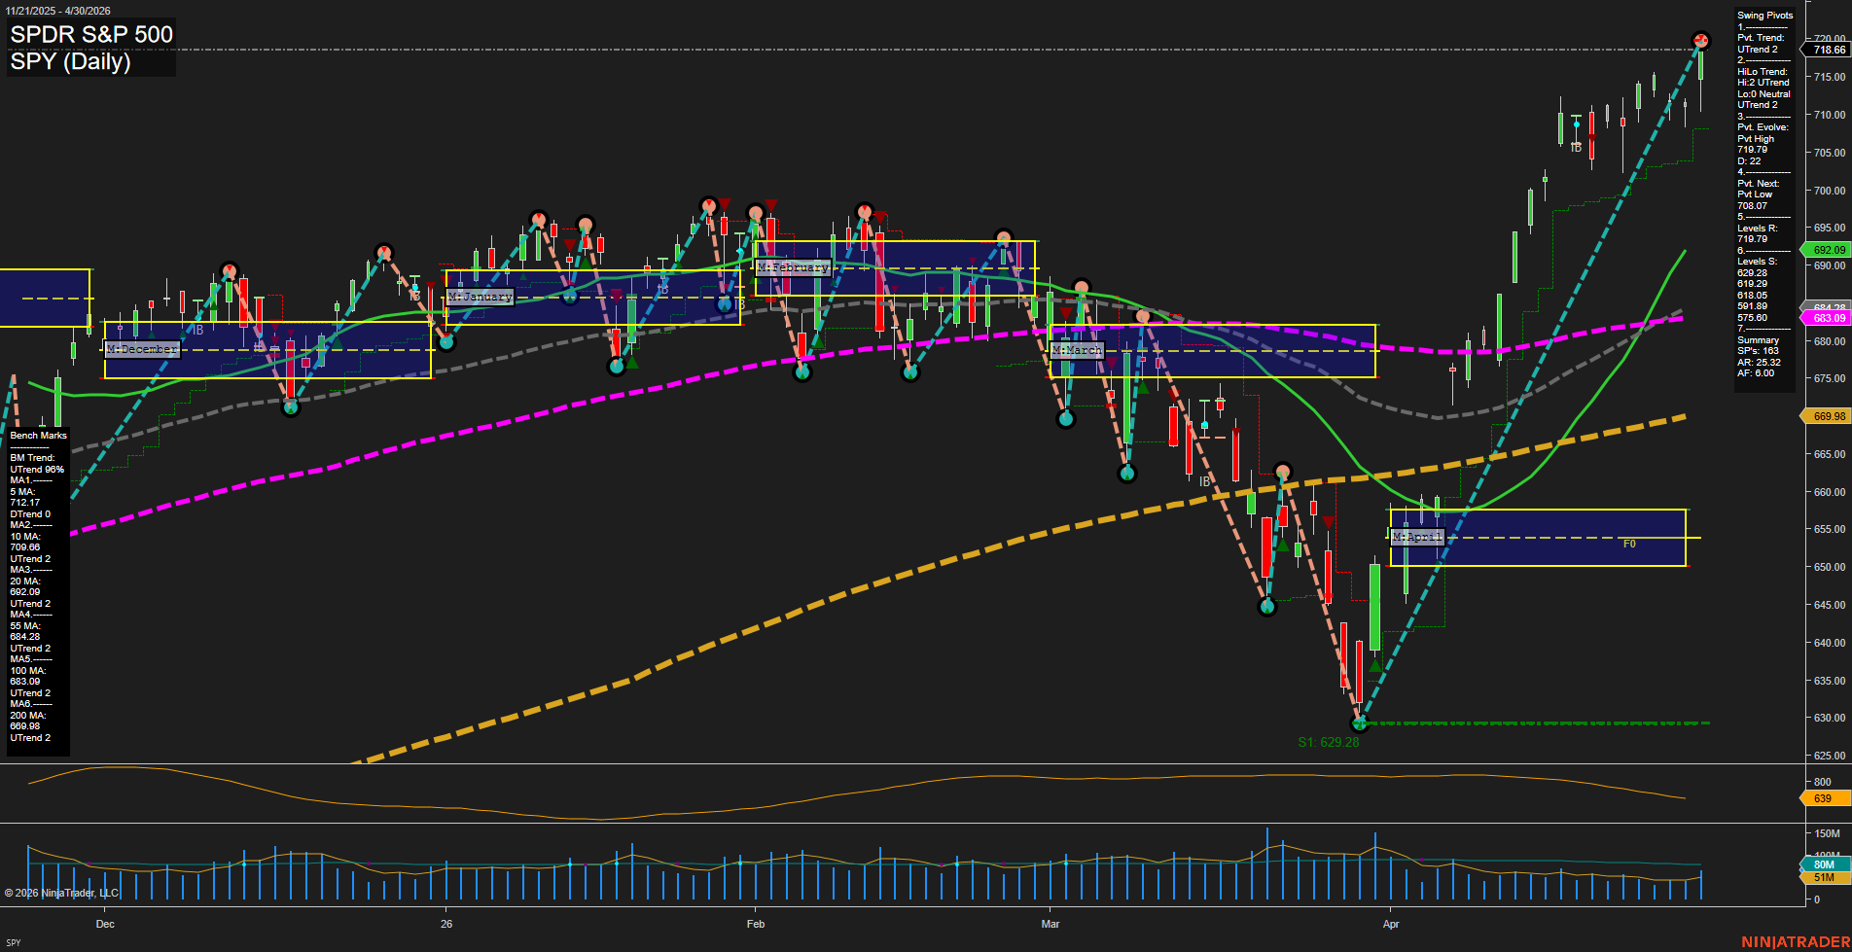
Task: Click the Bench Marks panel heading
Action: (39, 436)
